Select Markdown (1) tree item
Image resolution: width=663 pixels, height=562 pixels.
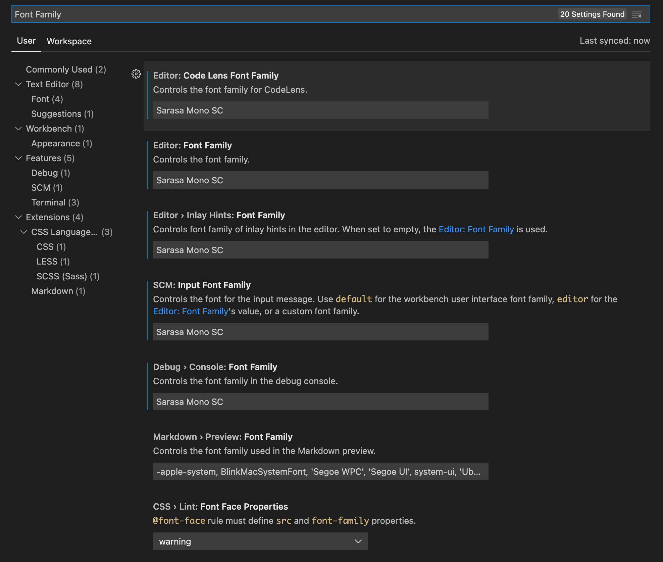click(x=58, y=291)
